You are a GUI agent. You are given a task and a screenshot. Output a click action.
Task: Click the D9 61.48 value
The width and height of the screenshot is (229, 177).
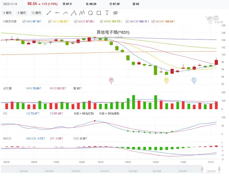coord(56,113)
